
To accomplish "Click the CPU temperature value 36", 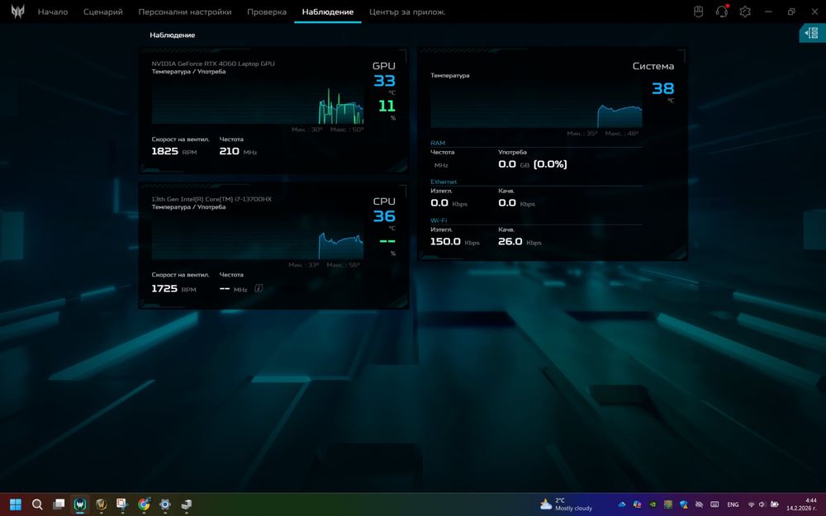I will pos(385,216).
